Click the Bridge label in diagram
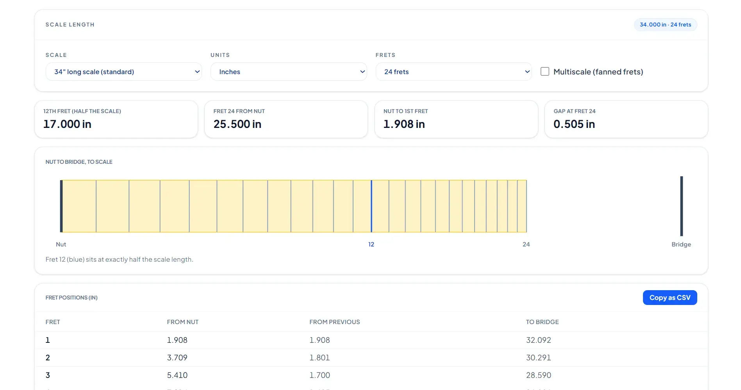 pyautogui.click(x=681, y=244)
